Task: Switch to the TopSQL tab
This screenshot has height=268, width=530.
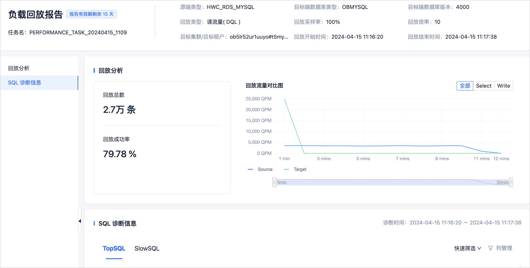Action: click(114, 249)
